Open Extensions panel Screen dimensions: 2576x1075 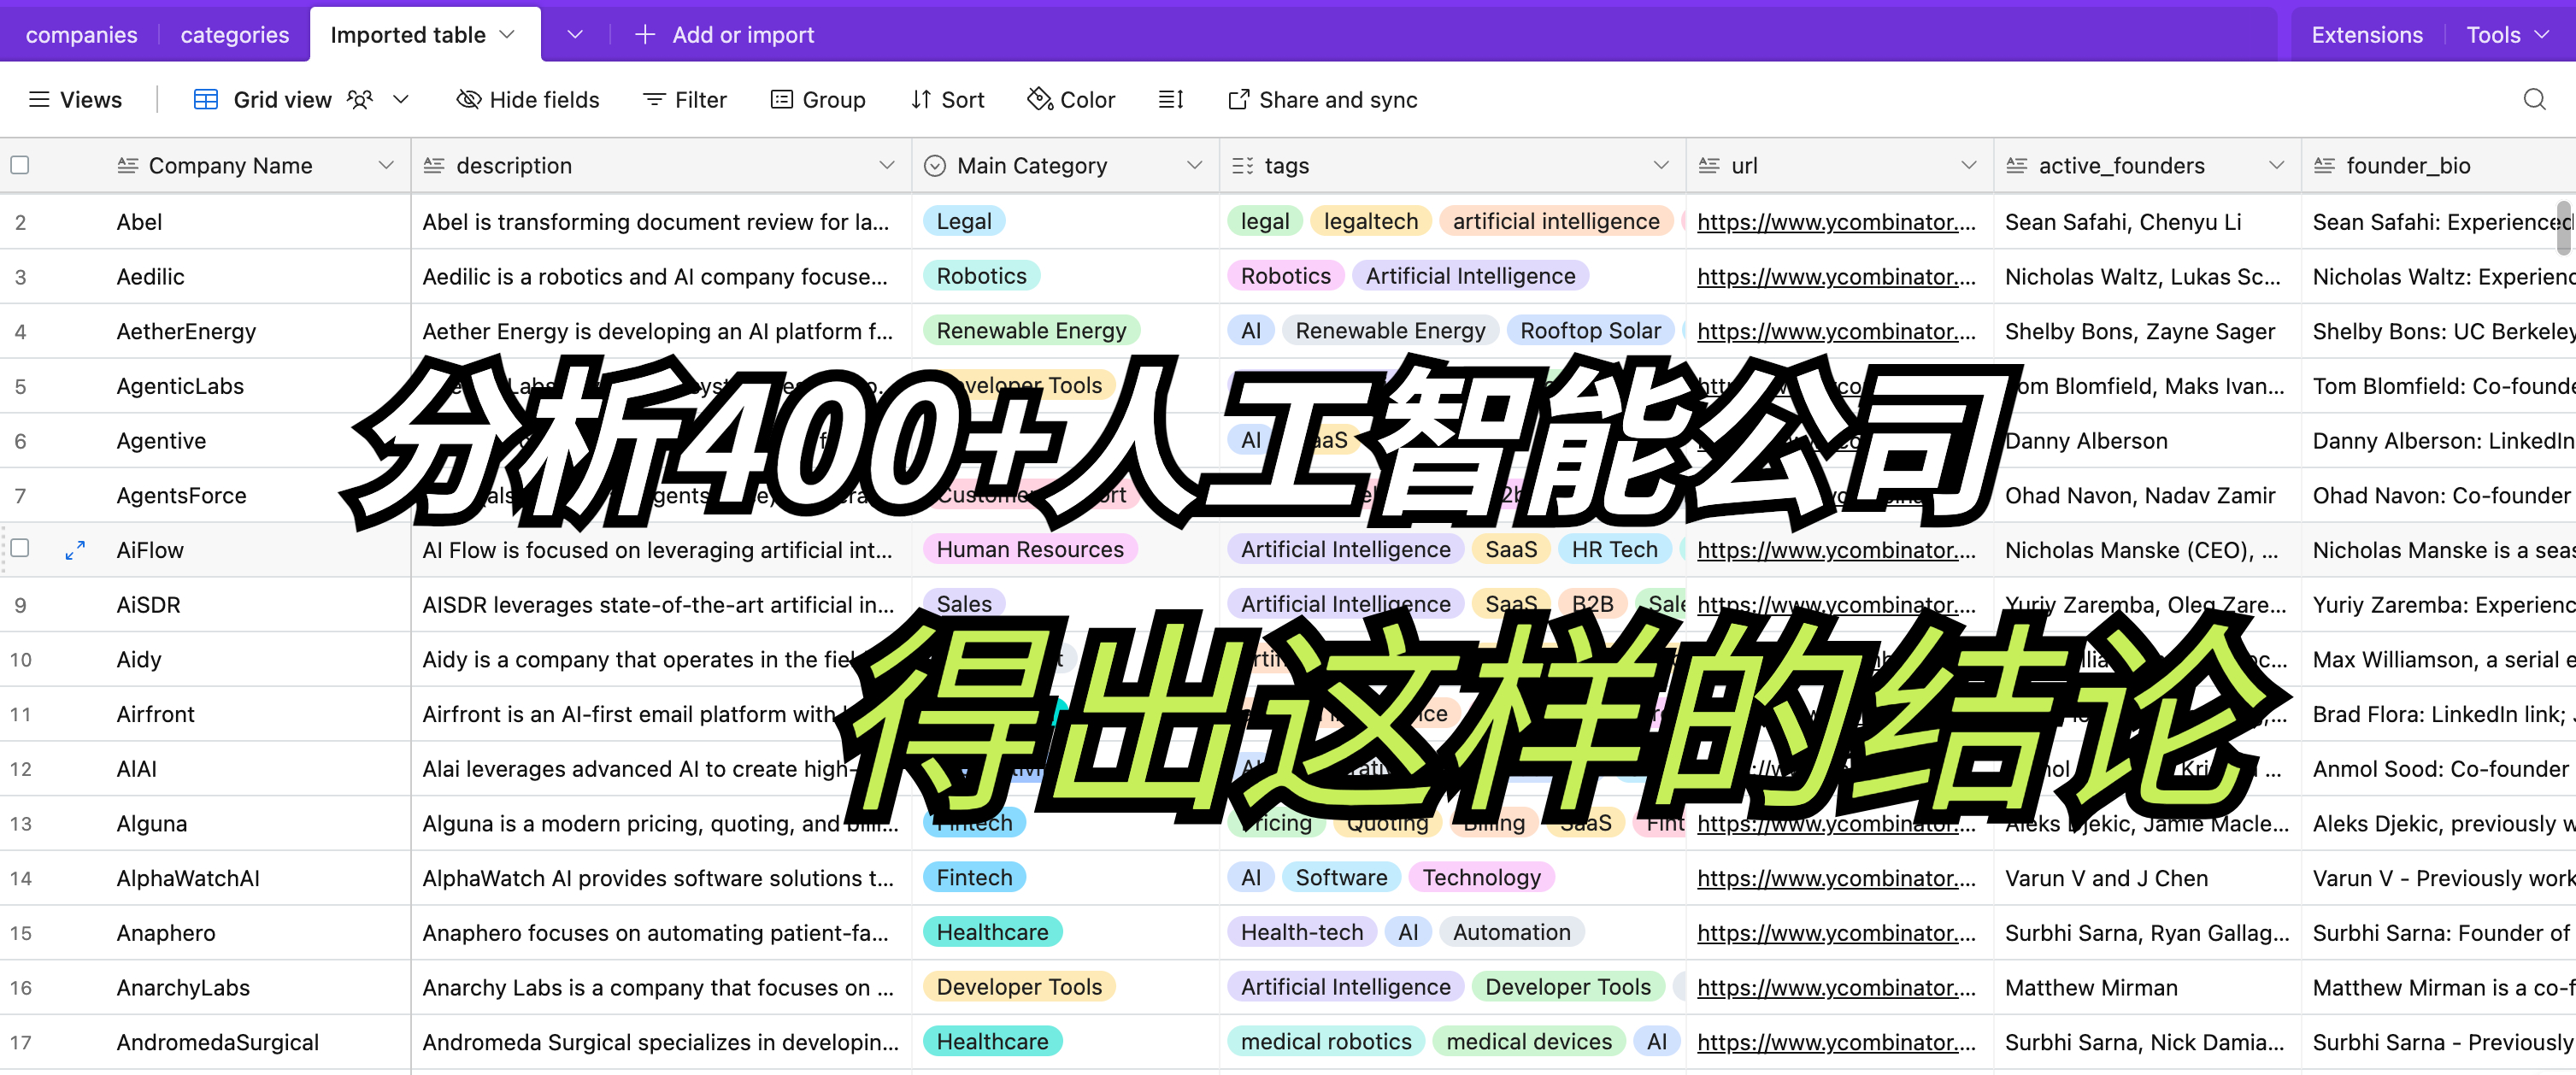[x=2367, y=35]
